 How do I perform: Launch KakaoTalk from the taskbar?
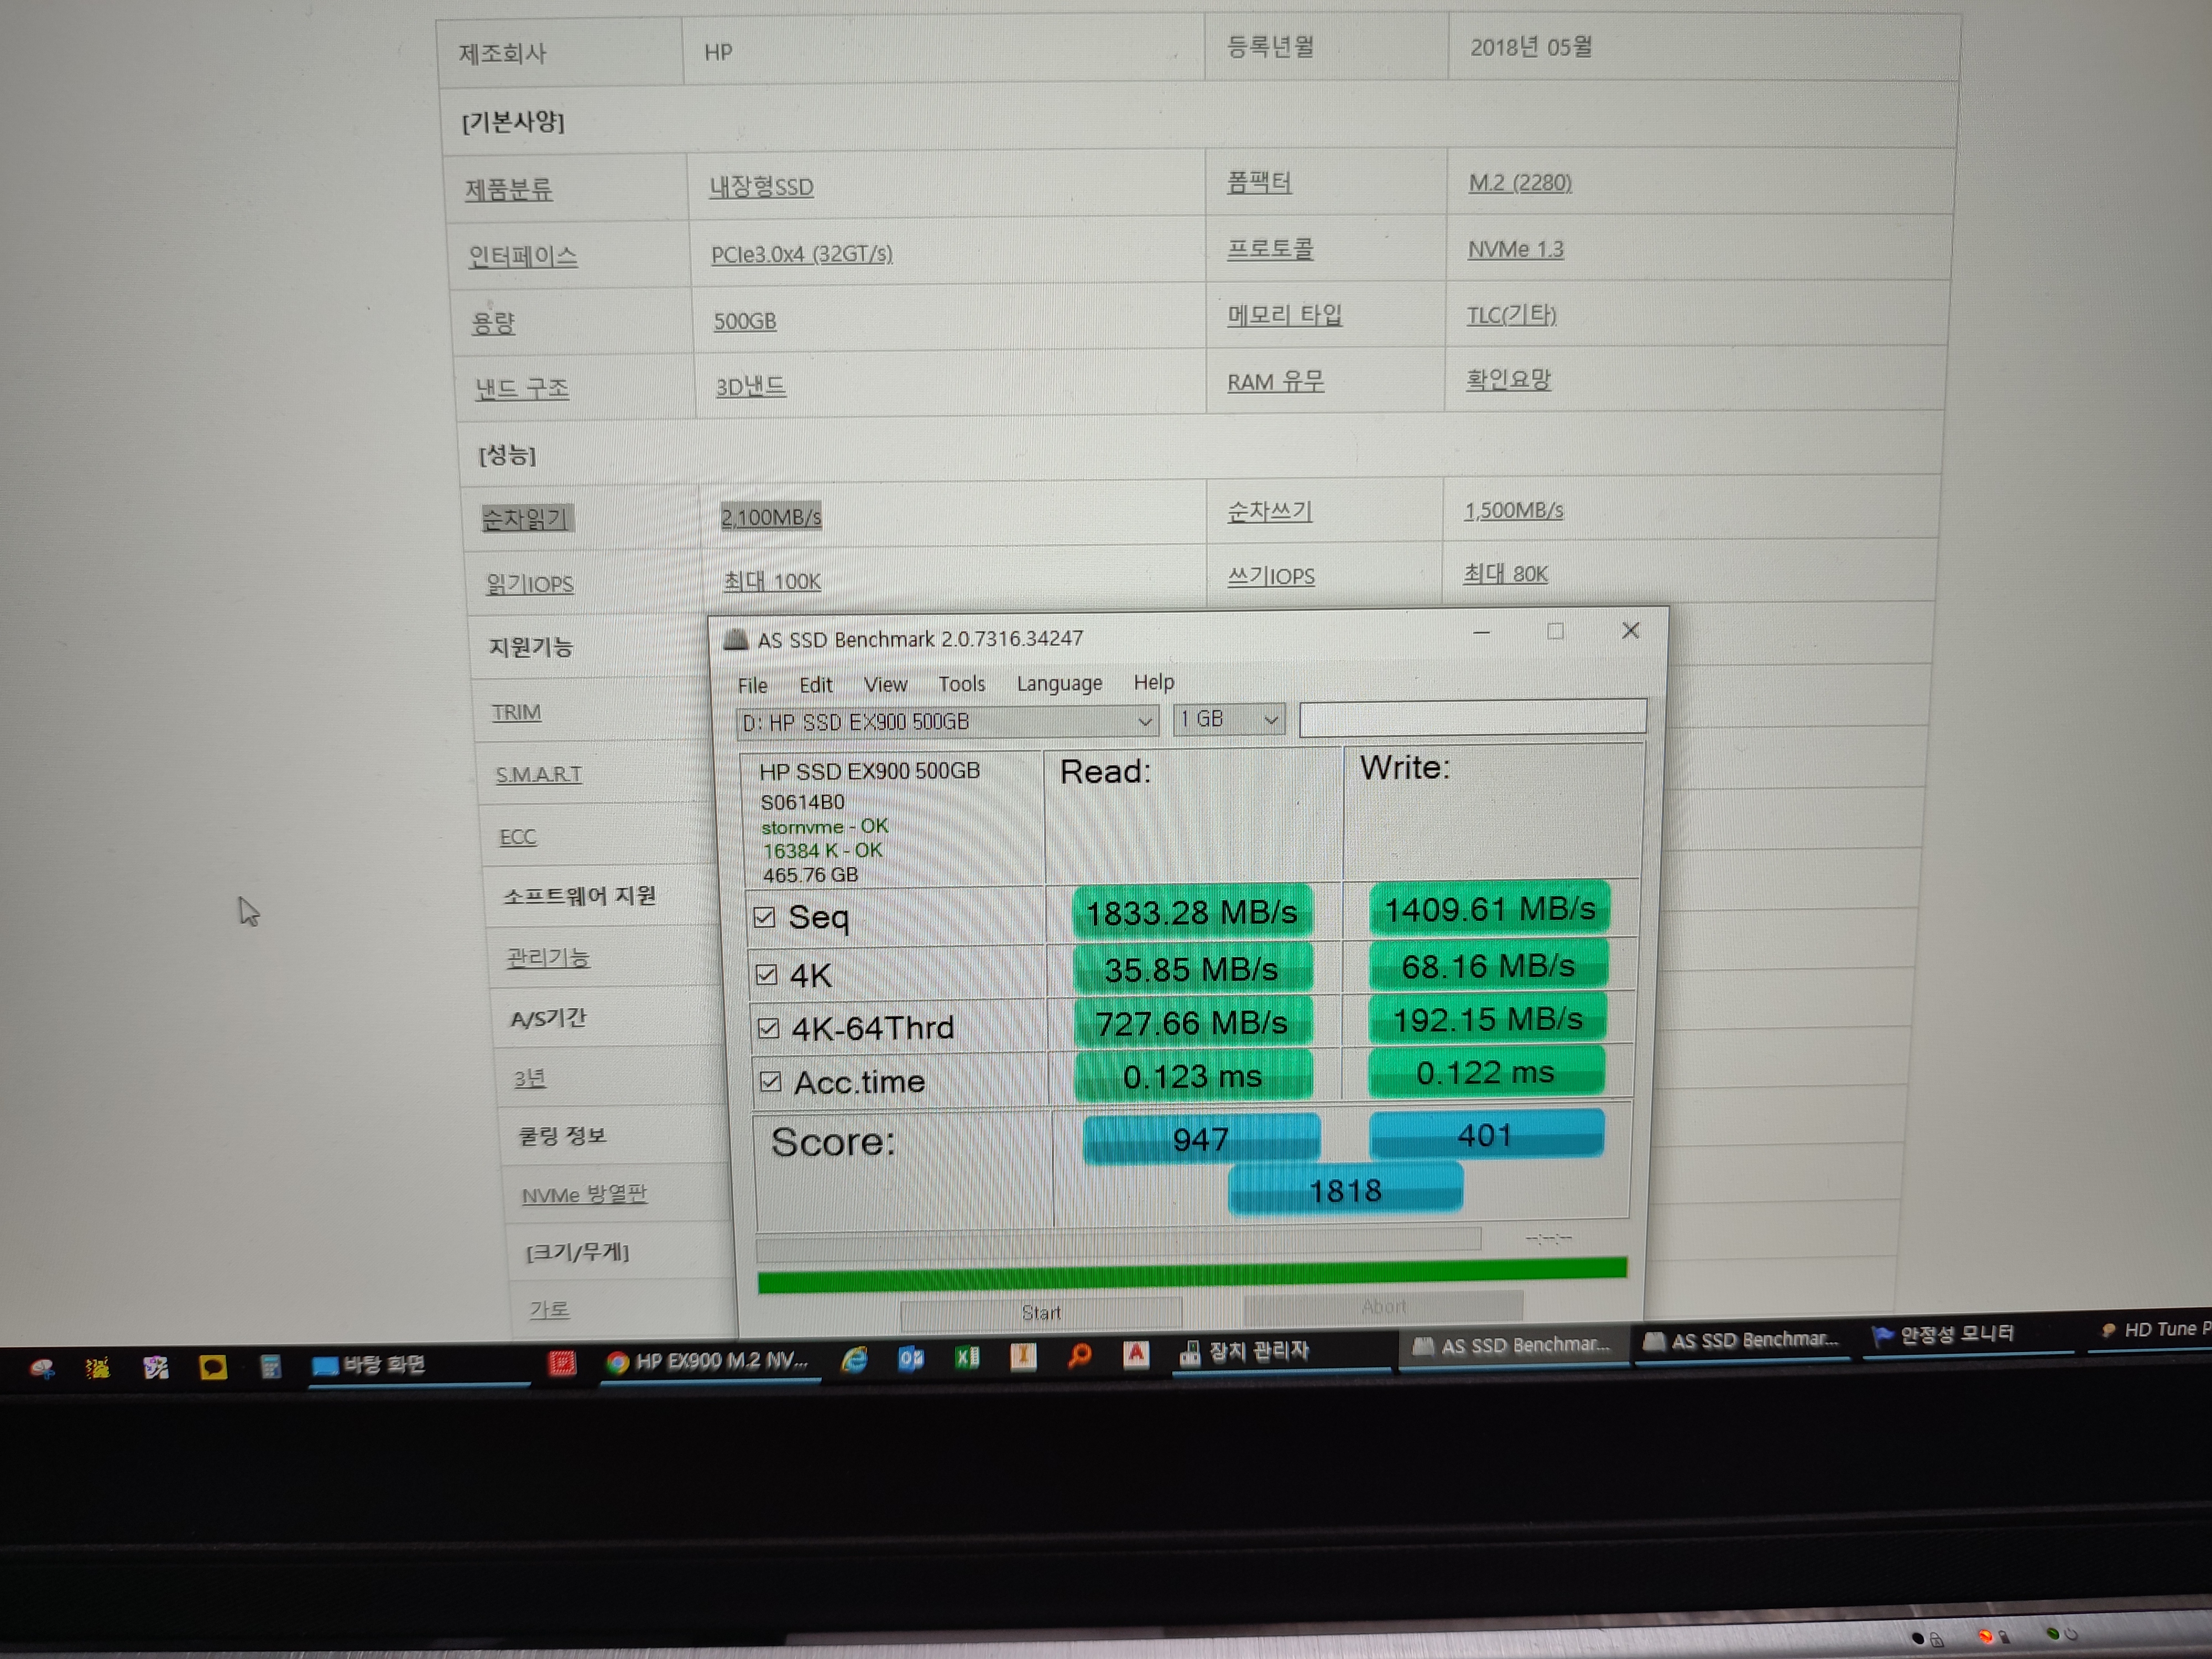[x=215, y=1368]
